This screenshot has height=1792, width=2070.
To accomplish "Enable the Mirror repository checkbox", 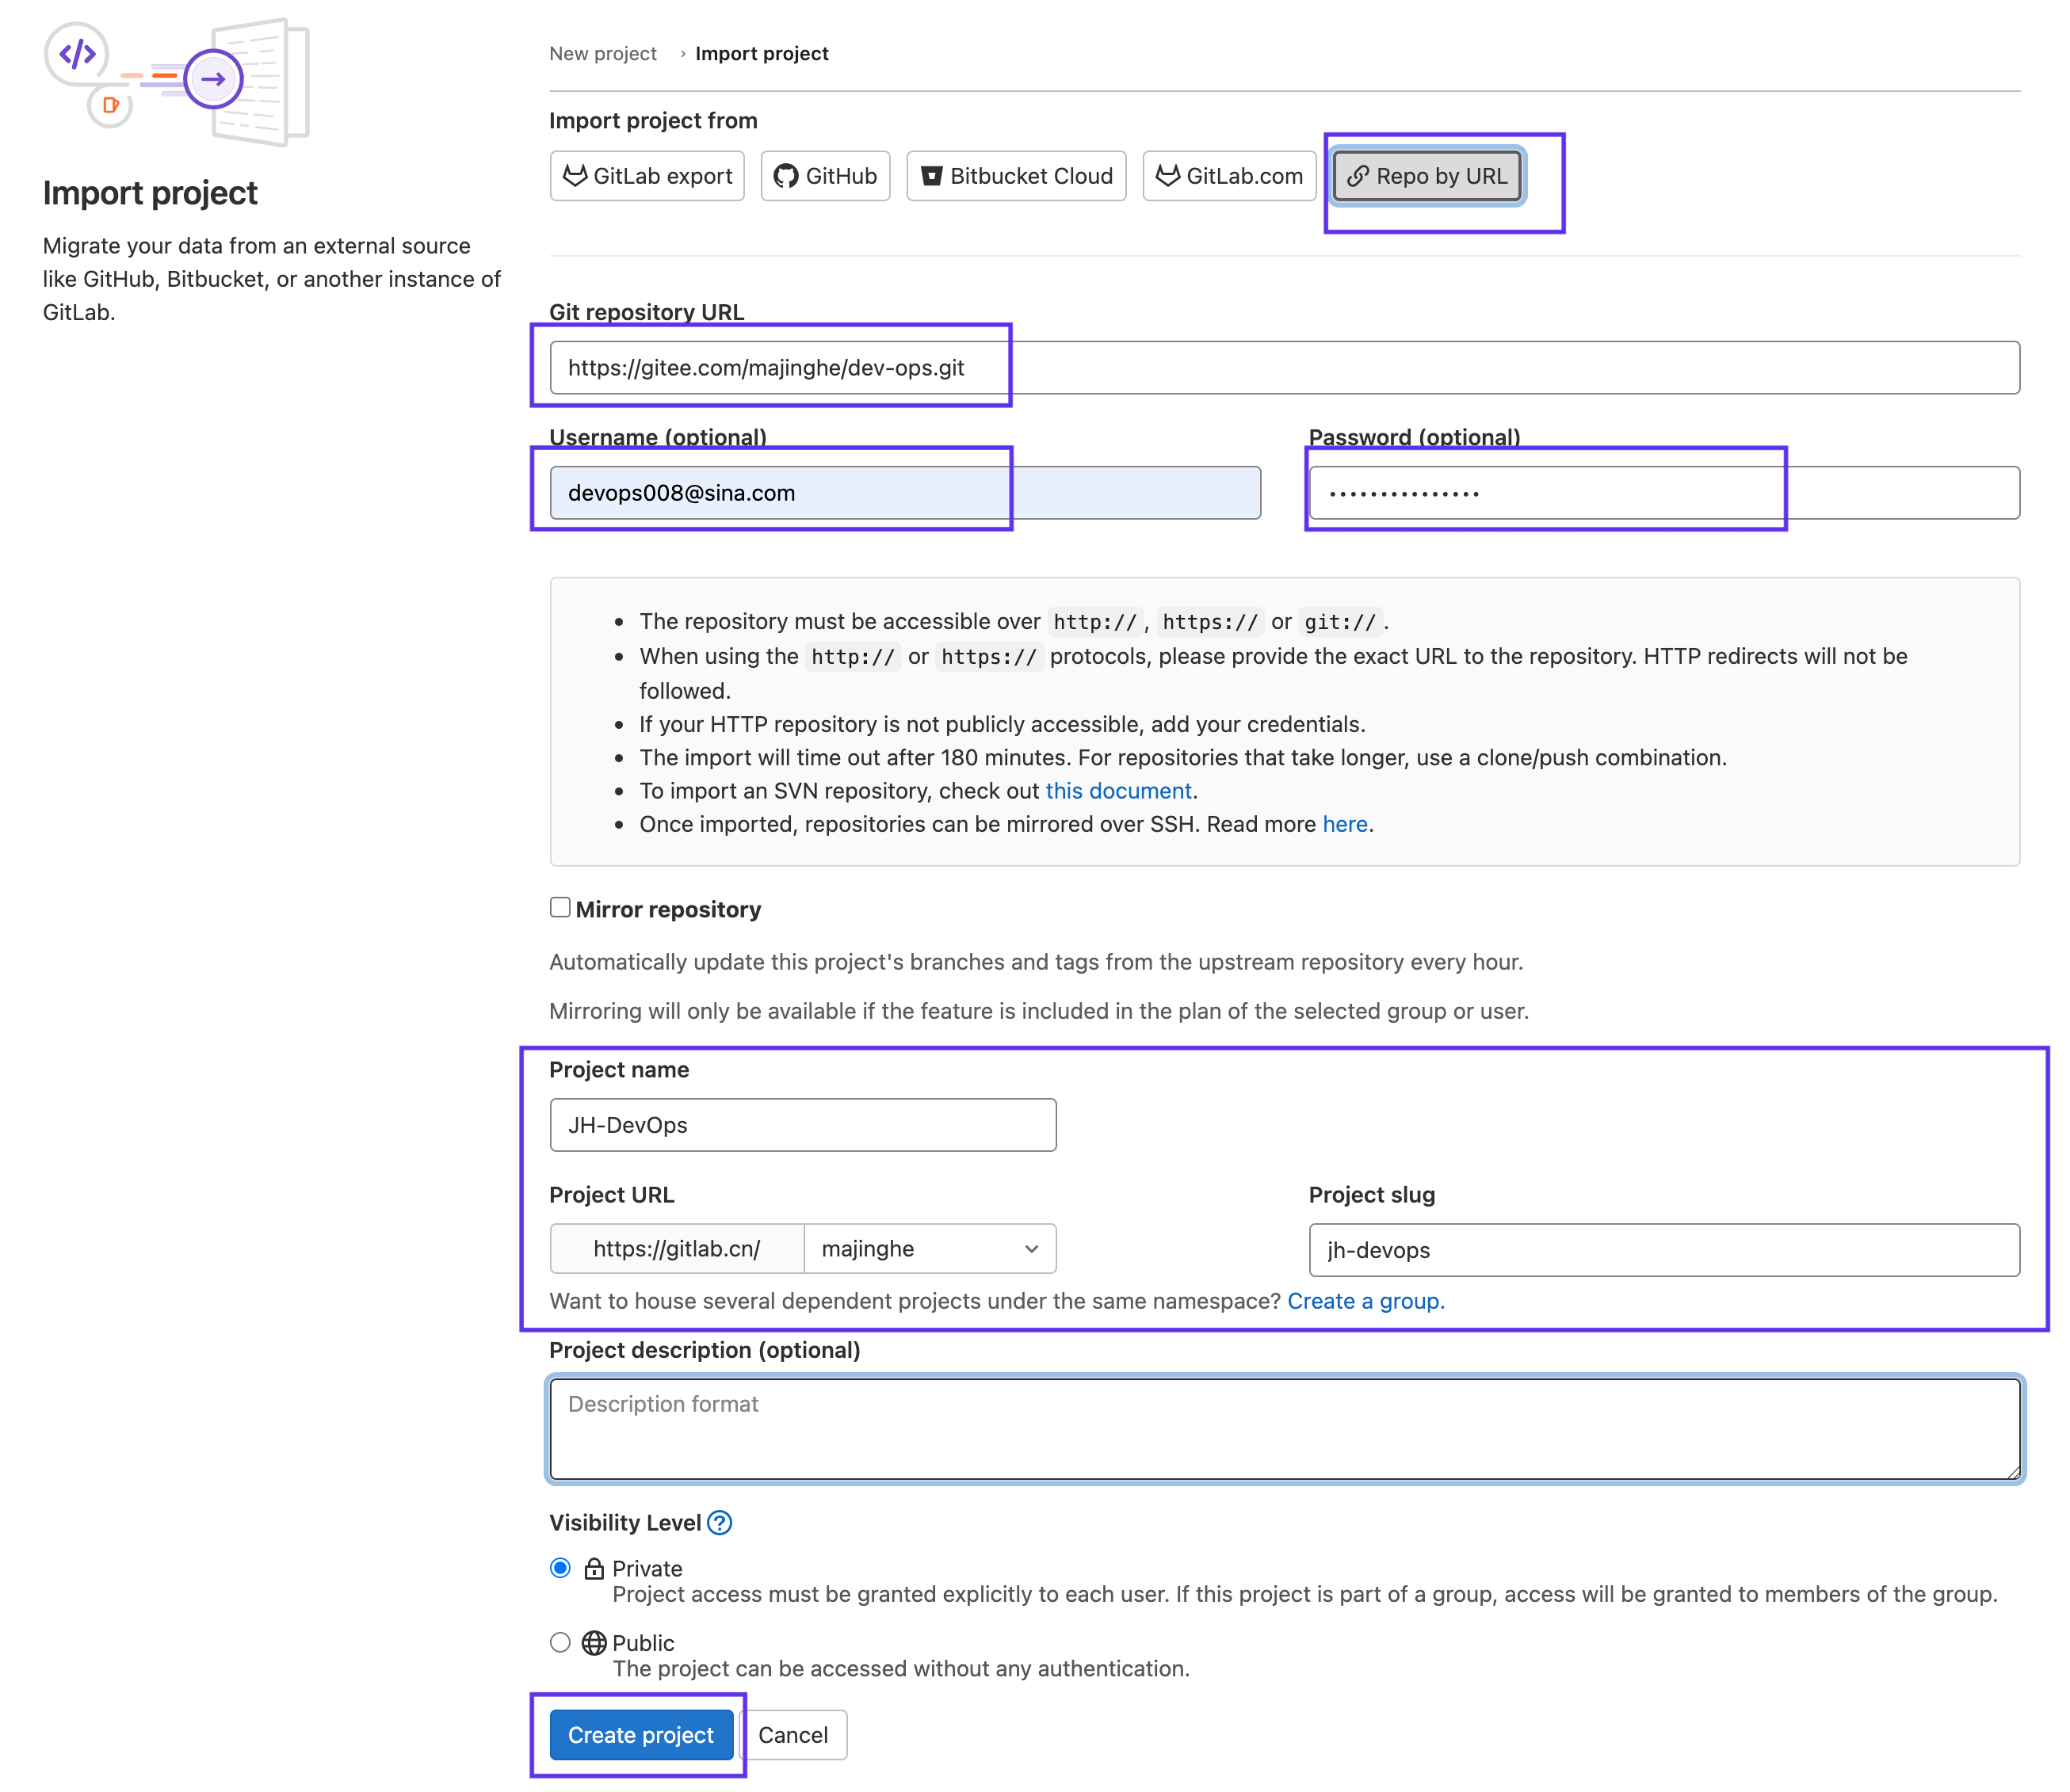I will pos(560,908).
